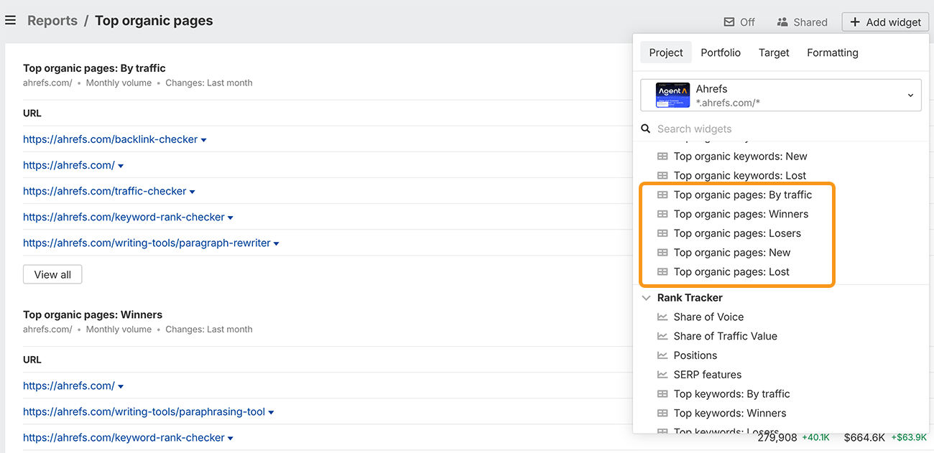Open the Ahrefs project selector dropdown
Viewport: 934px width, 453px height.
[781, 95]
